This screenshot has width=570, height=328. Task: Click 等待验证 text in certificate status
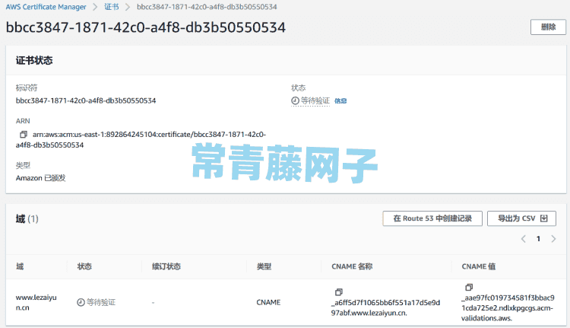point(315,100)
